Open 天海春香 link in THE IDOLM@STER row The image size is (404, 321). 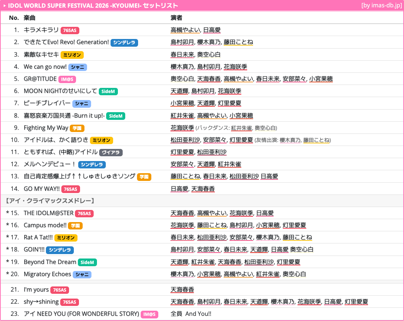click(x=182, y=213)
